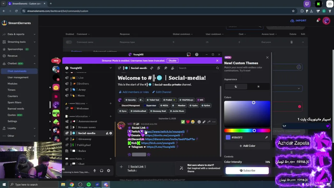Open Modules page
The width and height of the screenshot is (334, 188).
(12, 84)
